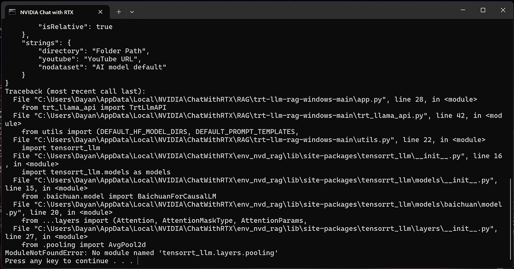Click the "nodataset": "AI model default" line
514x269 pixels.
[x=102, y=67]
